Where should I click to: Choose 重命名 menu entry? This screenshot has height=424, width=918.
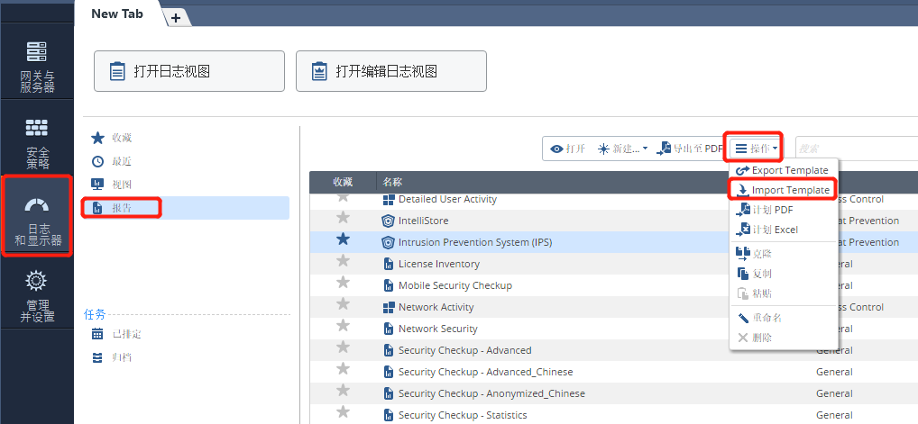(x=784, y=318)
